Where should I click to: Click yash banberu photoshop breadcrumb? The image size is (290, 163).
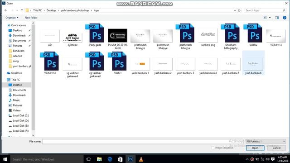[75, 10]
